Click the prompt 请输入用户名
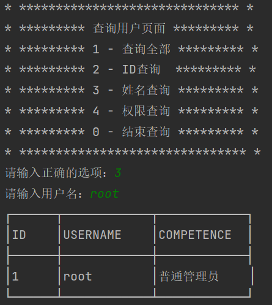This screenshot has width=272, height=305. pyautogui.click(x=43, y=194)
